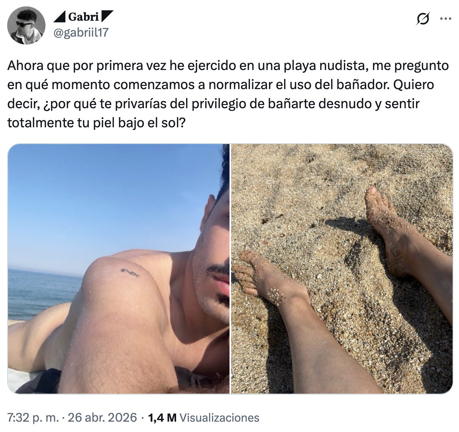Open Gabri's profile avatar picture

(x=26, y=25)
